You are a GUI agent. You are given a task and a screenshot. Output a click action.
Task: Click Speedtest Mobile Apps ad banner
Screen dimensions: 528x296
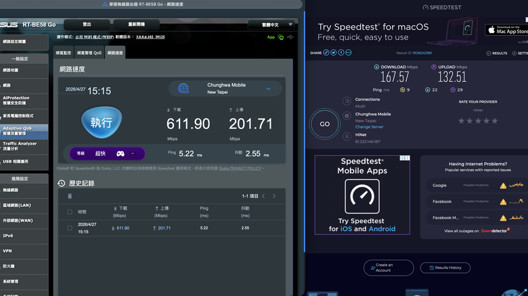(x=362, y=195)
